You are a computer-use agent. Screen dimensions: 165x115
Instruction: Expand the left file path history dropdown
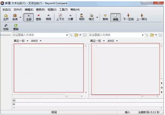click(67, 35)
